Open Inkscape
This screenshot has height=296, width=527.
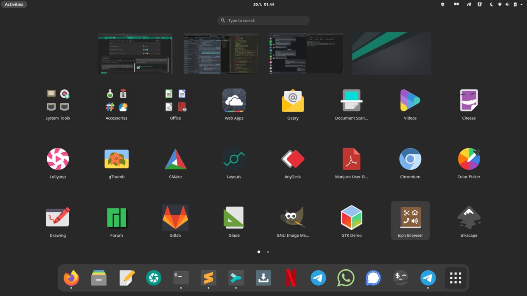[469, 217]
